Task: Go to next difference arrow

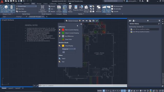Action: [87, 21]
